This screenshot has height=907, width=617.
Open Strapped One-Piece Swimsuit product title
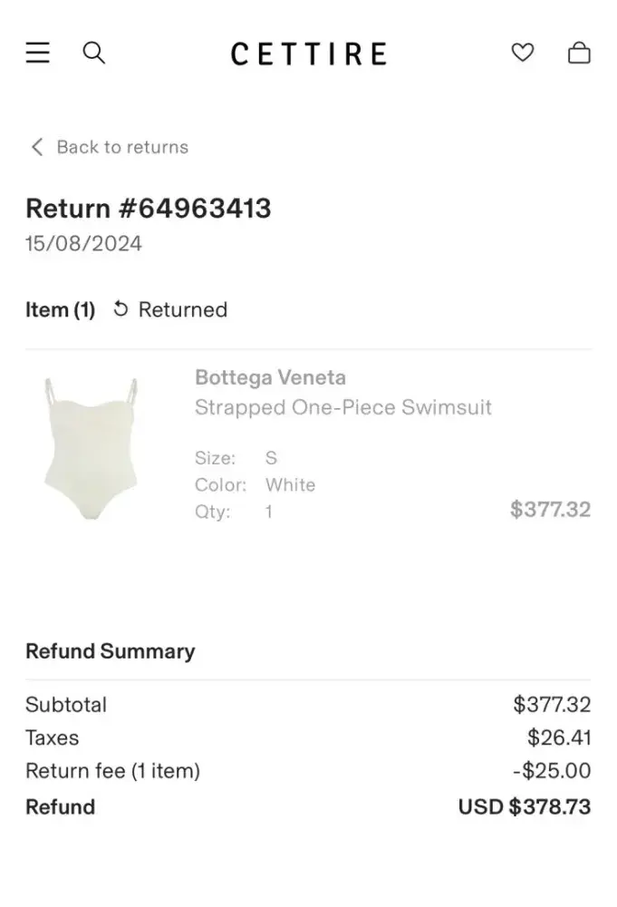pyautogui.click(x=343, y=407)
